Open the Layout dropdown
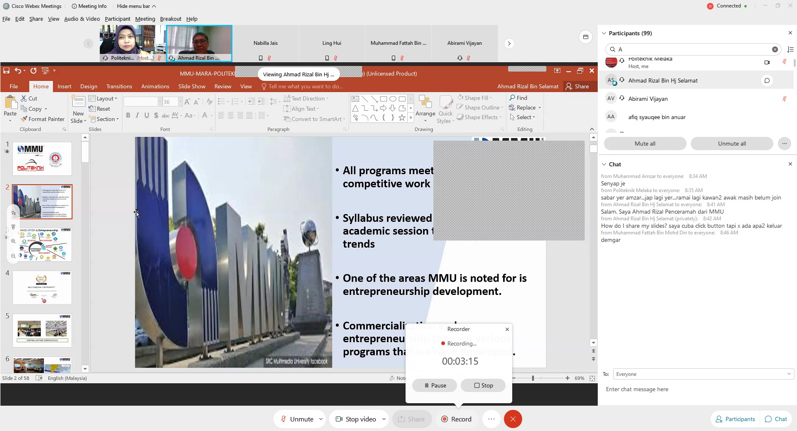The image size is (797, 431). pyautogui.click(x=103, y=98)
